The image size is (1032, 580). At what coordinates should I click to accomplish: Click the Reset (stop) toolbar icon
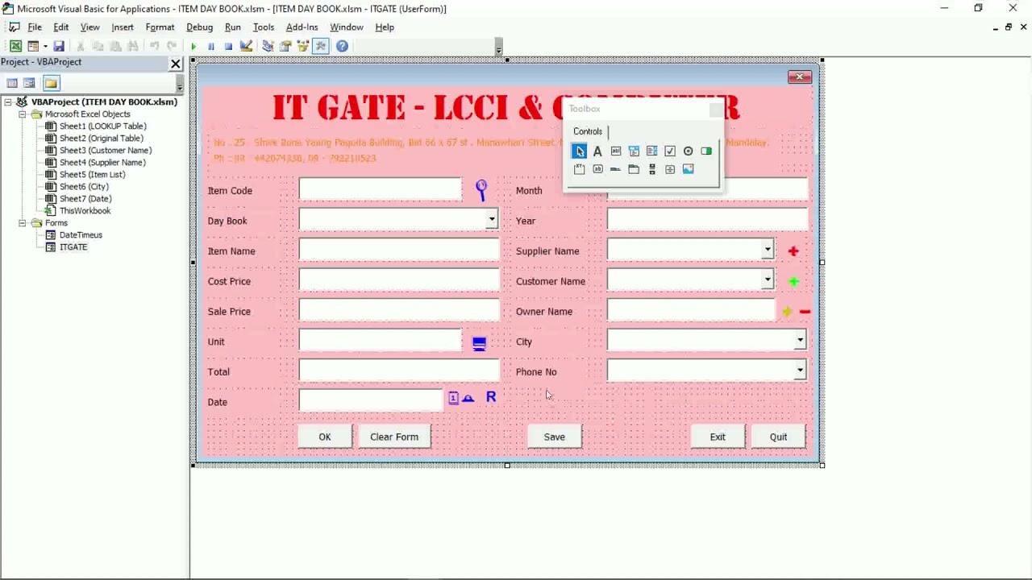(x=228, y=47)
